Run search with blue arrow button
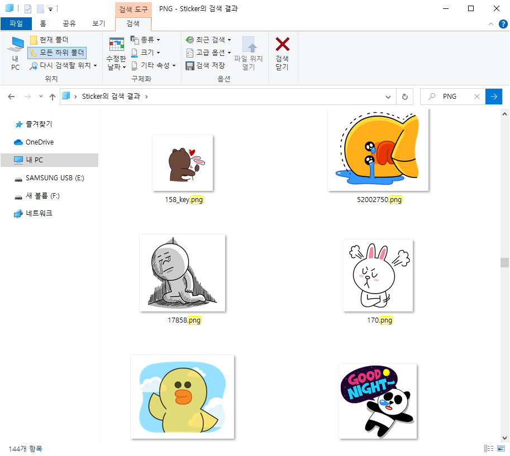This screenshot has width=510, height=456. (x=493, y=97)
